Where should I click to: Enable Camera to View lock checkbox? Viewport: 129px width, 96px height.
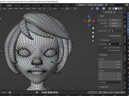109,50
